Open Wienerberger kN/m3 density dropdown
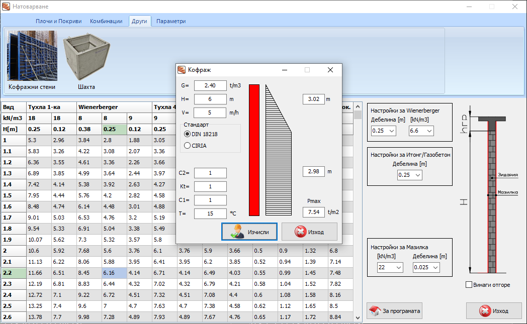Screen dimensions: 527x324 pos(428,131)
